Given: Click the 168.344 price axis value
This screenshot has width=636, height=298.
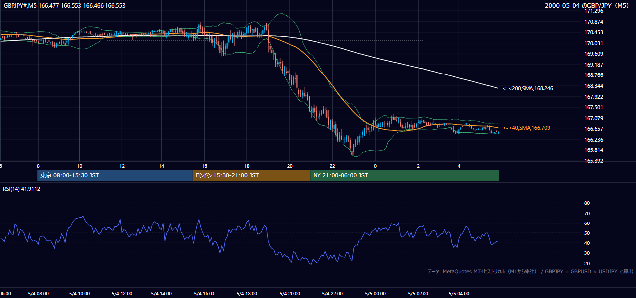Looking at the screenshot, I should 594,86.
